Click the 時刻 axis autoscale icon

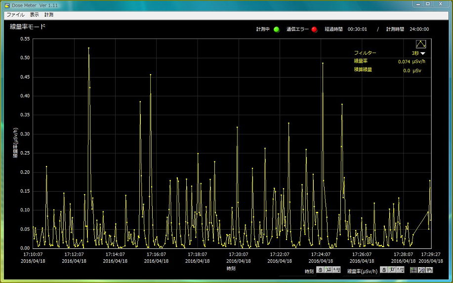[x=328, y=270]
